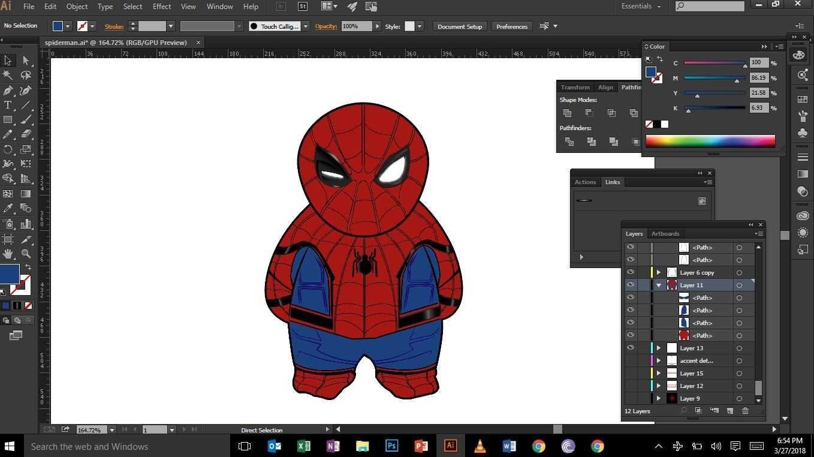Open the Touch Callig... brush dropdown
814x457 pixels.
pyautogui.click(x=306, y=26)
